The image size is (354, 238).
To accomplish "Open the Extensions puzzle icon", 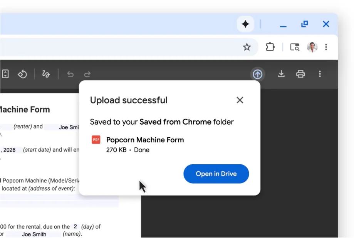I will (x=270, y=47).
